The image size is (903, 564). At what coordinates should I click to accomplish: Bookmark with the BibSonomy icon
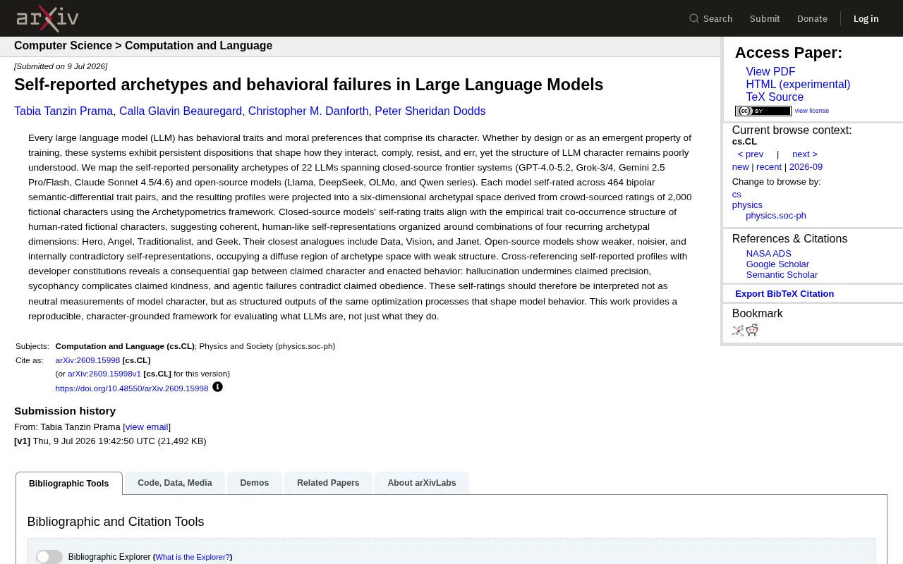738,330
